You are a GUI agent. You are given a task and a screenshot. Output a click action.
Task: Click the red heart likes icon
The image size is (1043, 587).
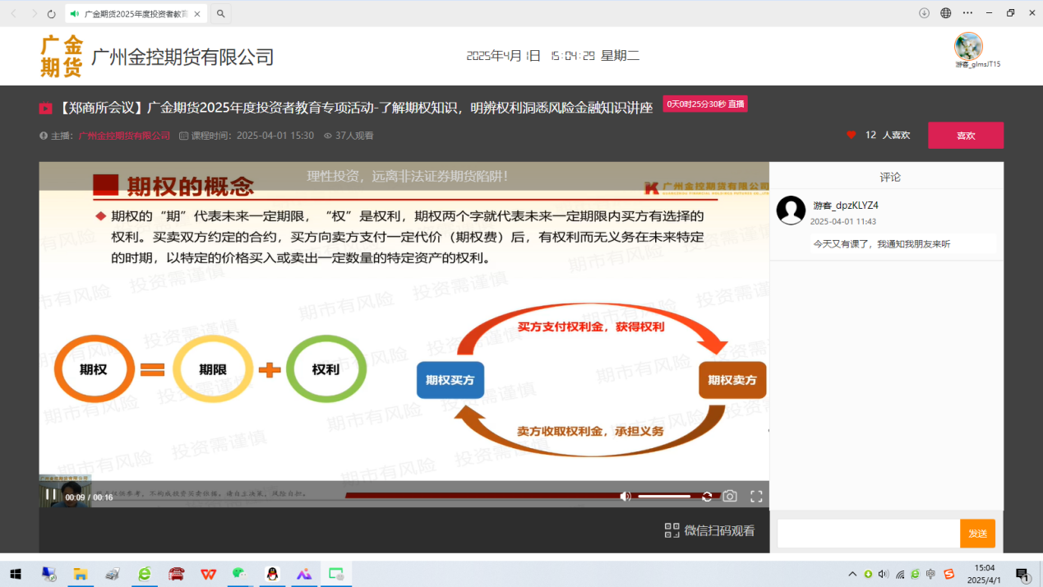[851, 135]
